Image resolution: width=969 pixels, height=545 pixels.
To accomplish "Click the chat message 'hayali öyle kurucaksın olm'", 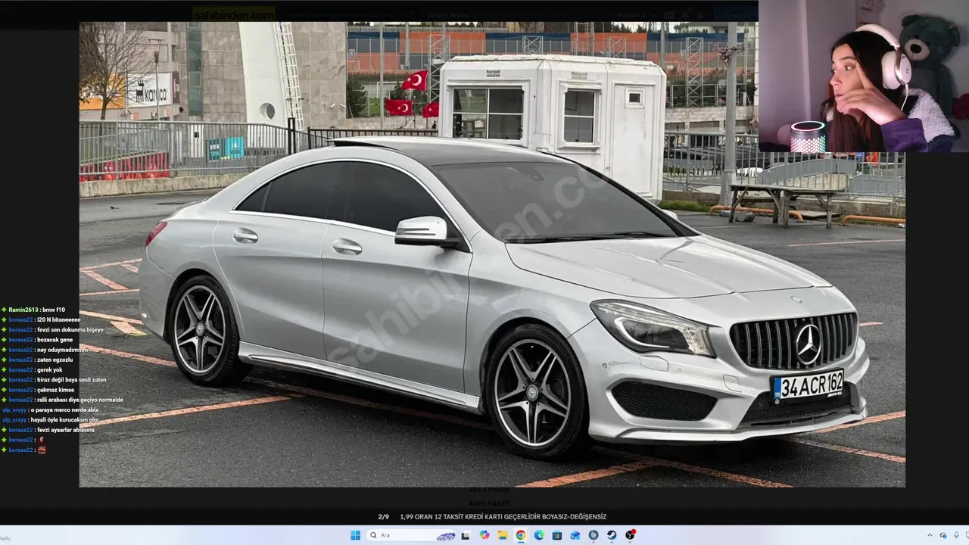I will tap(65, 419).
